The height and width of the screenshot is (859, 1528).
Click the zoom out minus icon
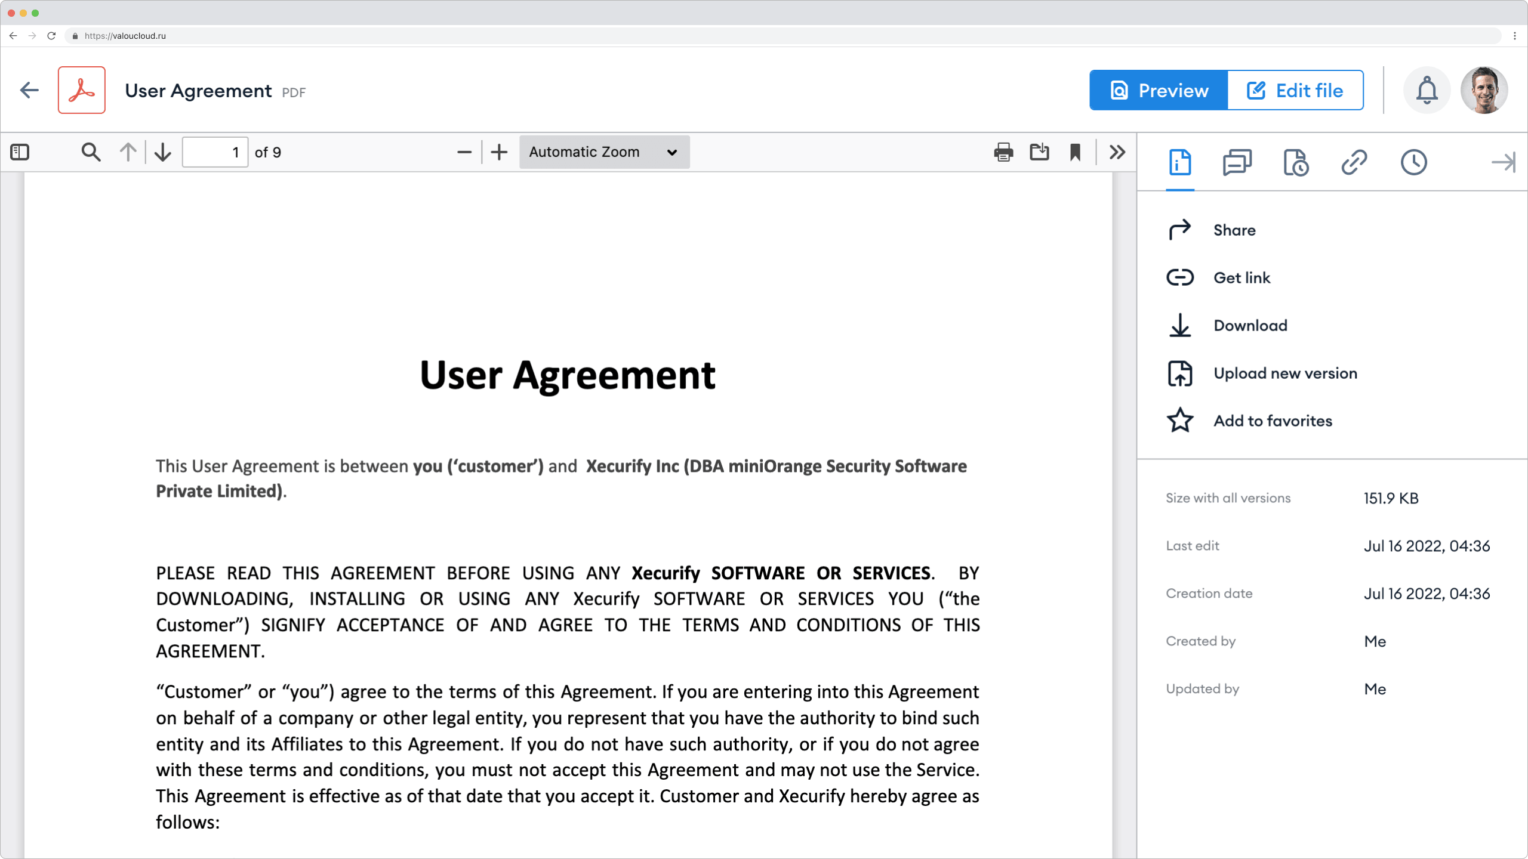click(x=464, y=152)
